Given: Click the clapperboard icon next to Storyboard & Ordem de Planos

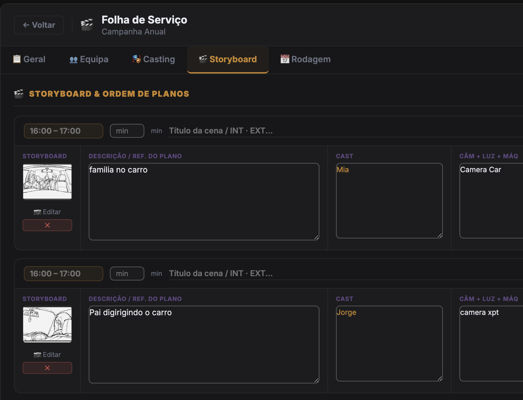Looking at the screenshot, I should coord(19,94).
